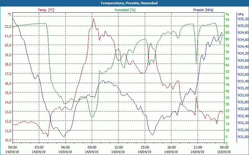Click the '25' humidity axis tick
This screenshot has height=155, width=249.
point(228,111)
